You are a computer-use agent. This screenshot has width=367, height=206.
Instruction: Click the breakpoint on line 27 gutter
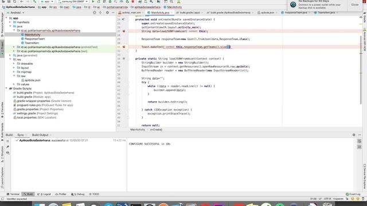click(124, 31)
